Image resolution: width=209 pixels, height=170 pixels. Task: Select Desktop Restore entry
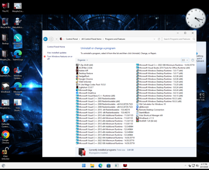tap(84, 73)
